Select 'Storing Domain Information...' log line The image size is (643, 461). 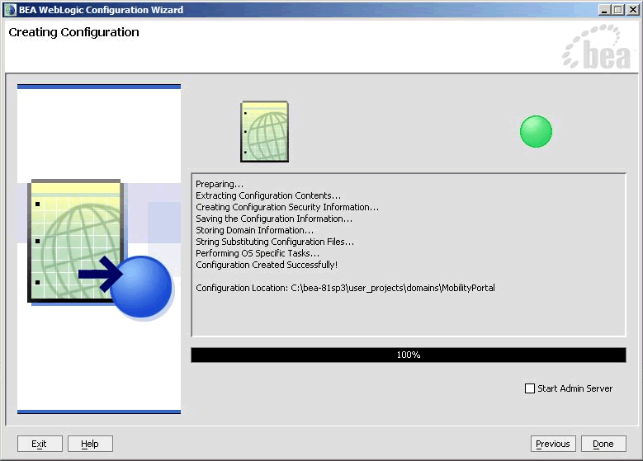click(x=255, y=230)
